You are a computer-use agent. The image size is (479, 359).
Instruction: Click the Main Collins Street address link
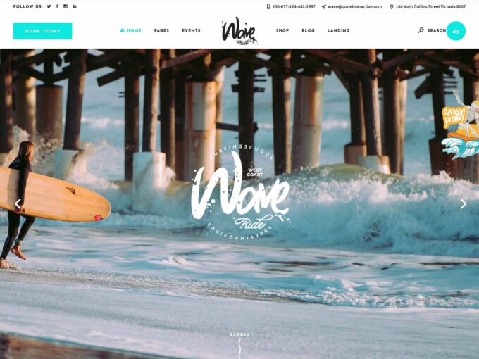click(x=428, y=6)
